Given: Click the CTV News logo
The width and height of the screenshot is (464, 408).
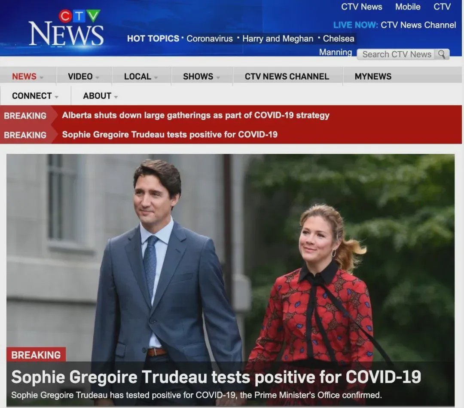Looking at the screenshot, I should (x=66, y=28).
